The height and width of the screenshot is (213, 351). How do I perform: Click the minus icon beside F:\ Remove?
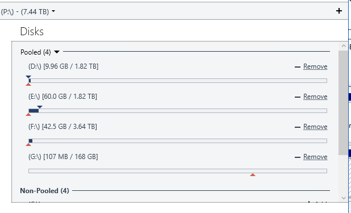click(298, 127)
